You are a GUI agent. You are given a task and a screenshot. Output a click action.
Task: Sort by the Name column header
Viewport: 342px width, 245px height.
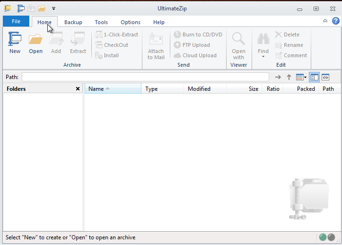click(113, 88)
